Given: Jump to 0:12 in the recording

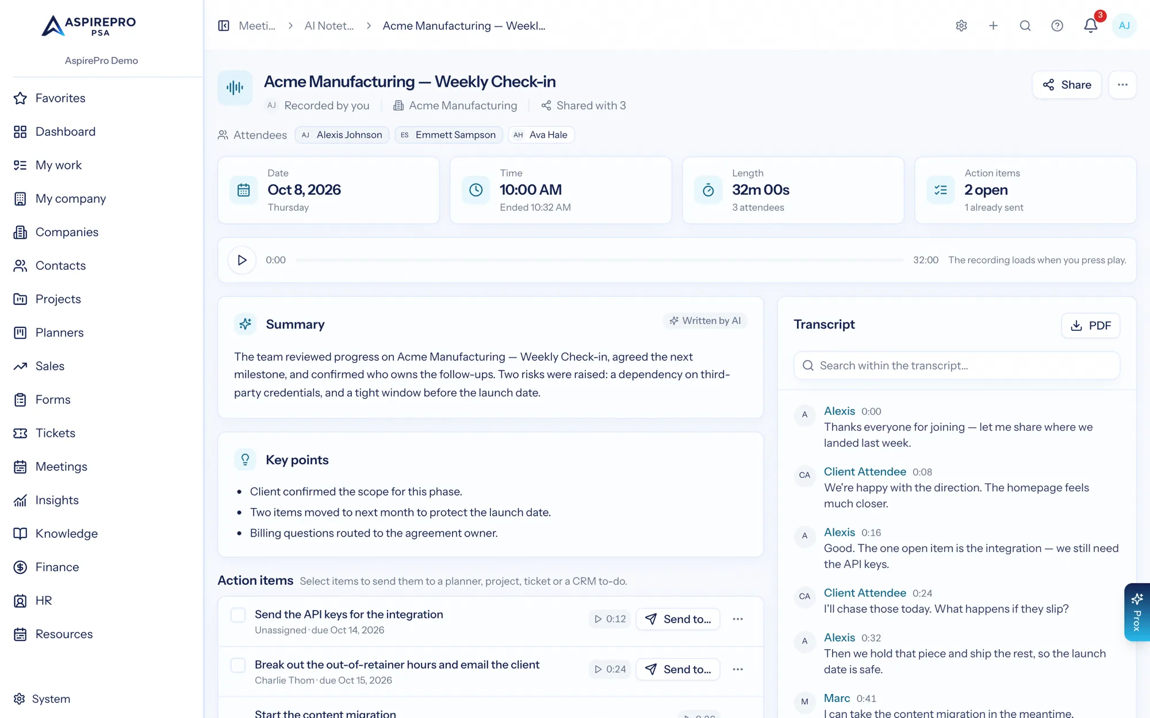Looking at the screenshot, I should pyautogui.click(x=609, y=619).
